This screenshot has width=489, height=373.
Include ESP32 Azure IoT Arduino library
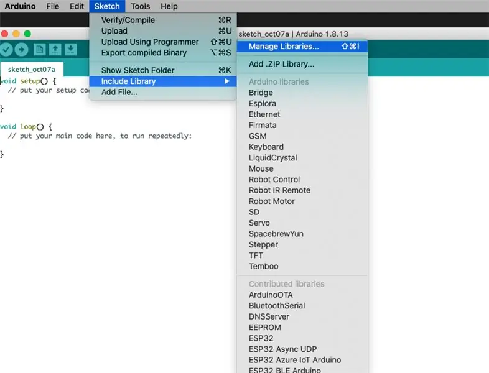point(302,360)
